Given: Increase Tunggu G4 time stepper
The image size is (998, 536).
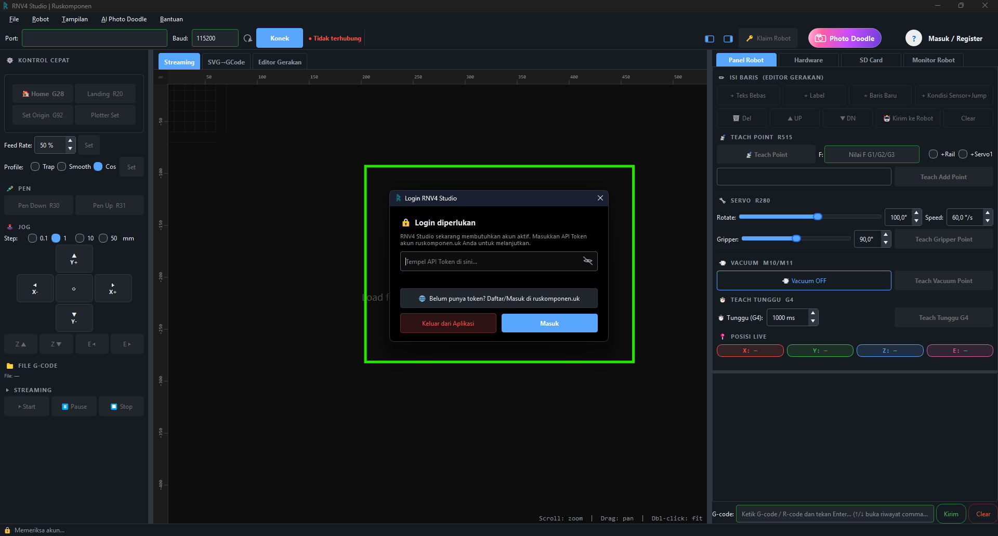Looking at the screenshot, I should pos(813,314).
